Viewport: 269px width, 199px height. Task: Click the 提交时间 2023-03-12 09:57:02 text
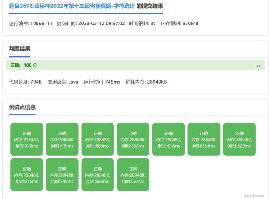91,23
